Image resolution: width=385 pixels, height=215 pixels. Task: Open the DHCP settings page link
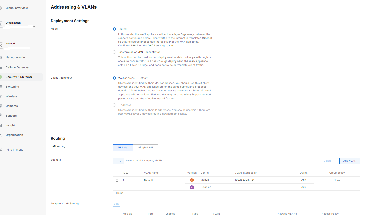[161, 45]
